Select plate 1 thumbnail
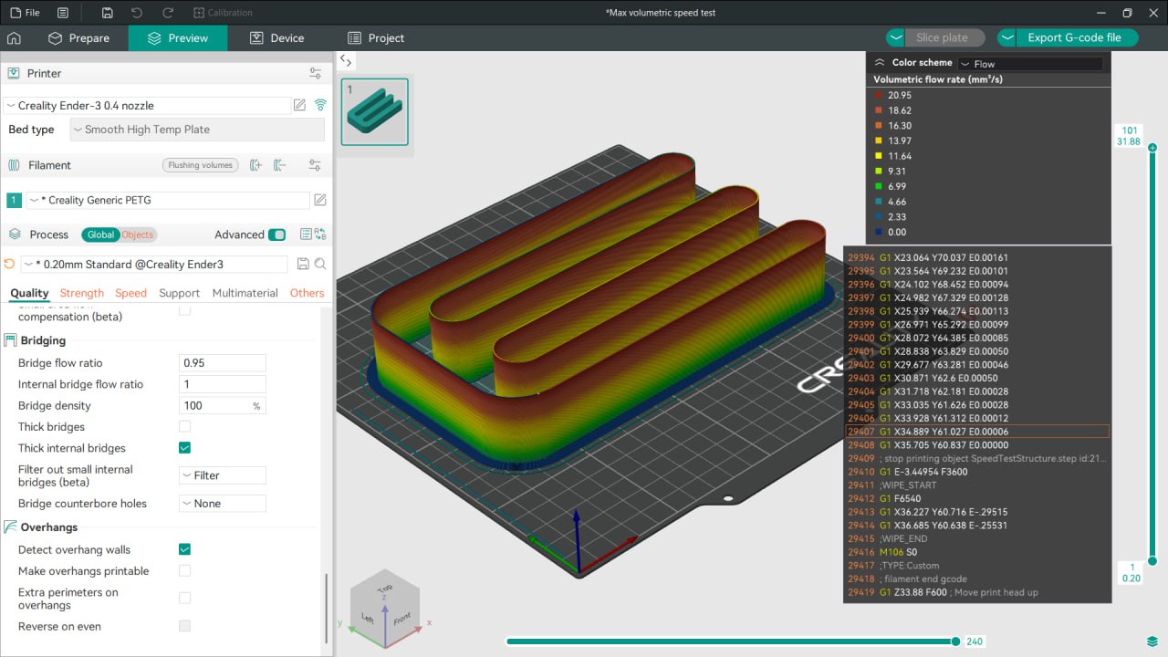1168x657 pixels. coord(375,112)
